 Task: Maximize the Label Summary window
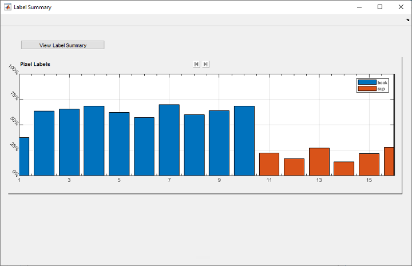[380, 7]
